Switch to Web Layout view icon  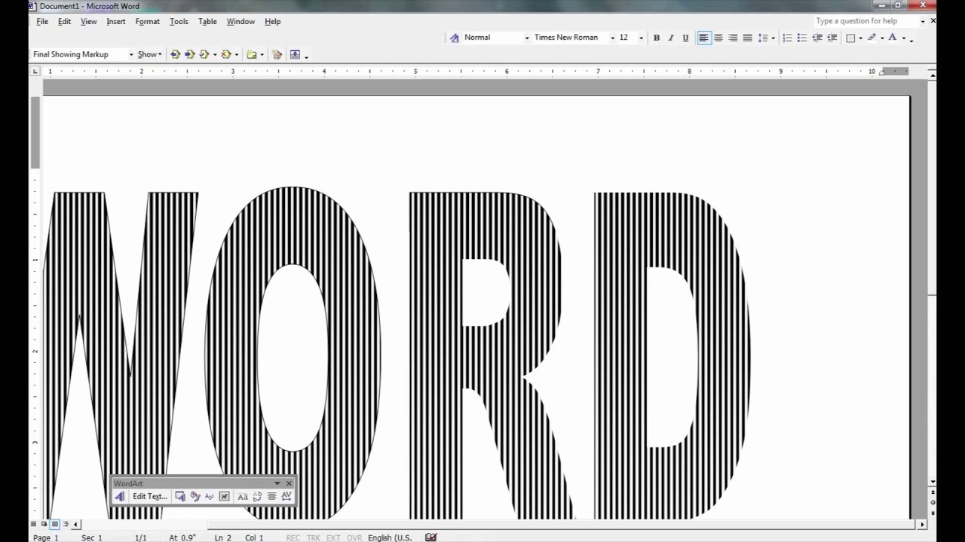pyautogui.click(x=44, y=524)
